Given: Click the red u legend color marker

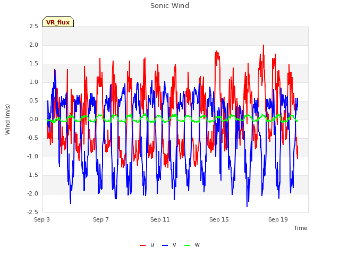Looking at the screenshot, I should (143, 245).
